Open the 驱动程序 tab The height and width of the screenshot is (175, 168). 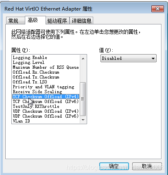tap(57, 21)
